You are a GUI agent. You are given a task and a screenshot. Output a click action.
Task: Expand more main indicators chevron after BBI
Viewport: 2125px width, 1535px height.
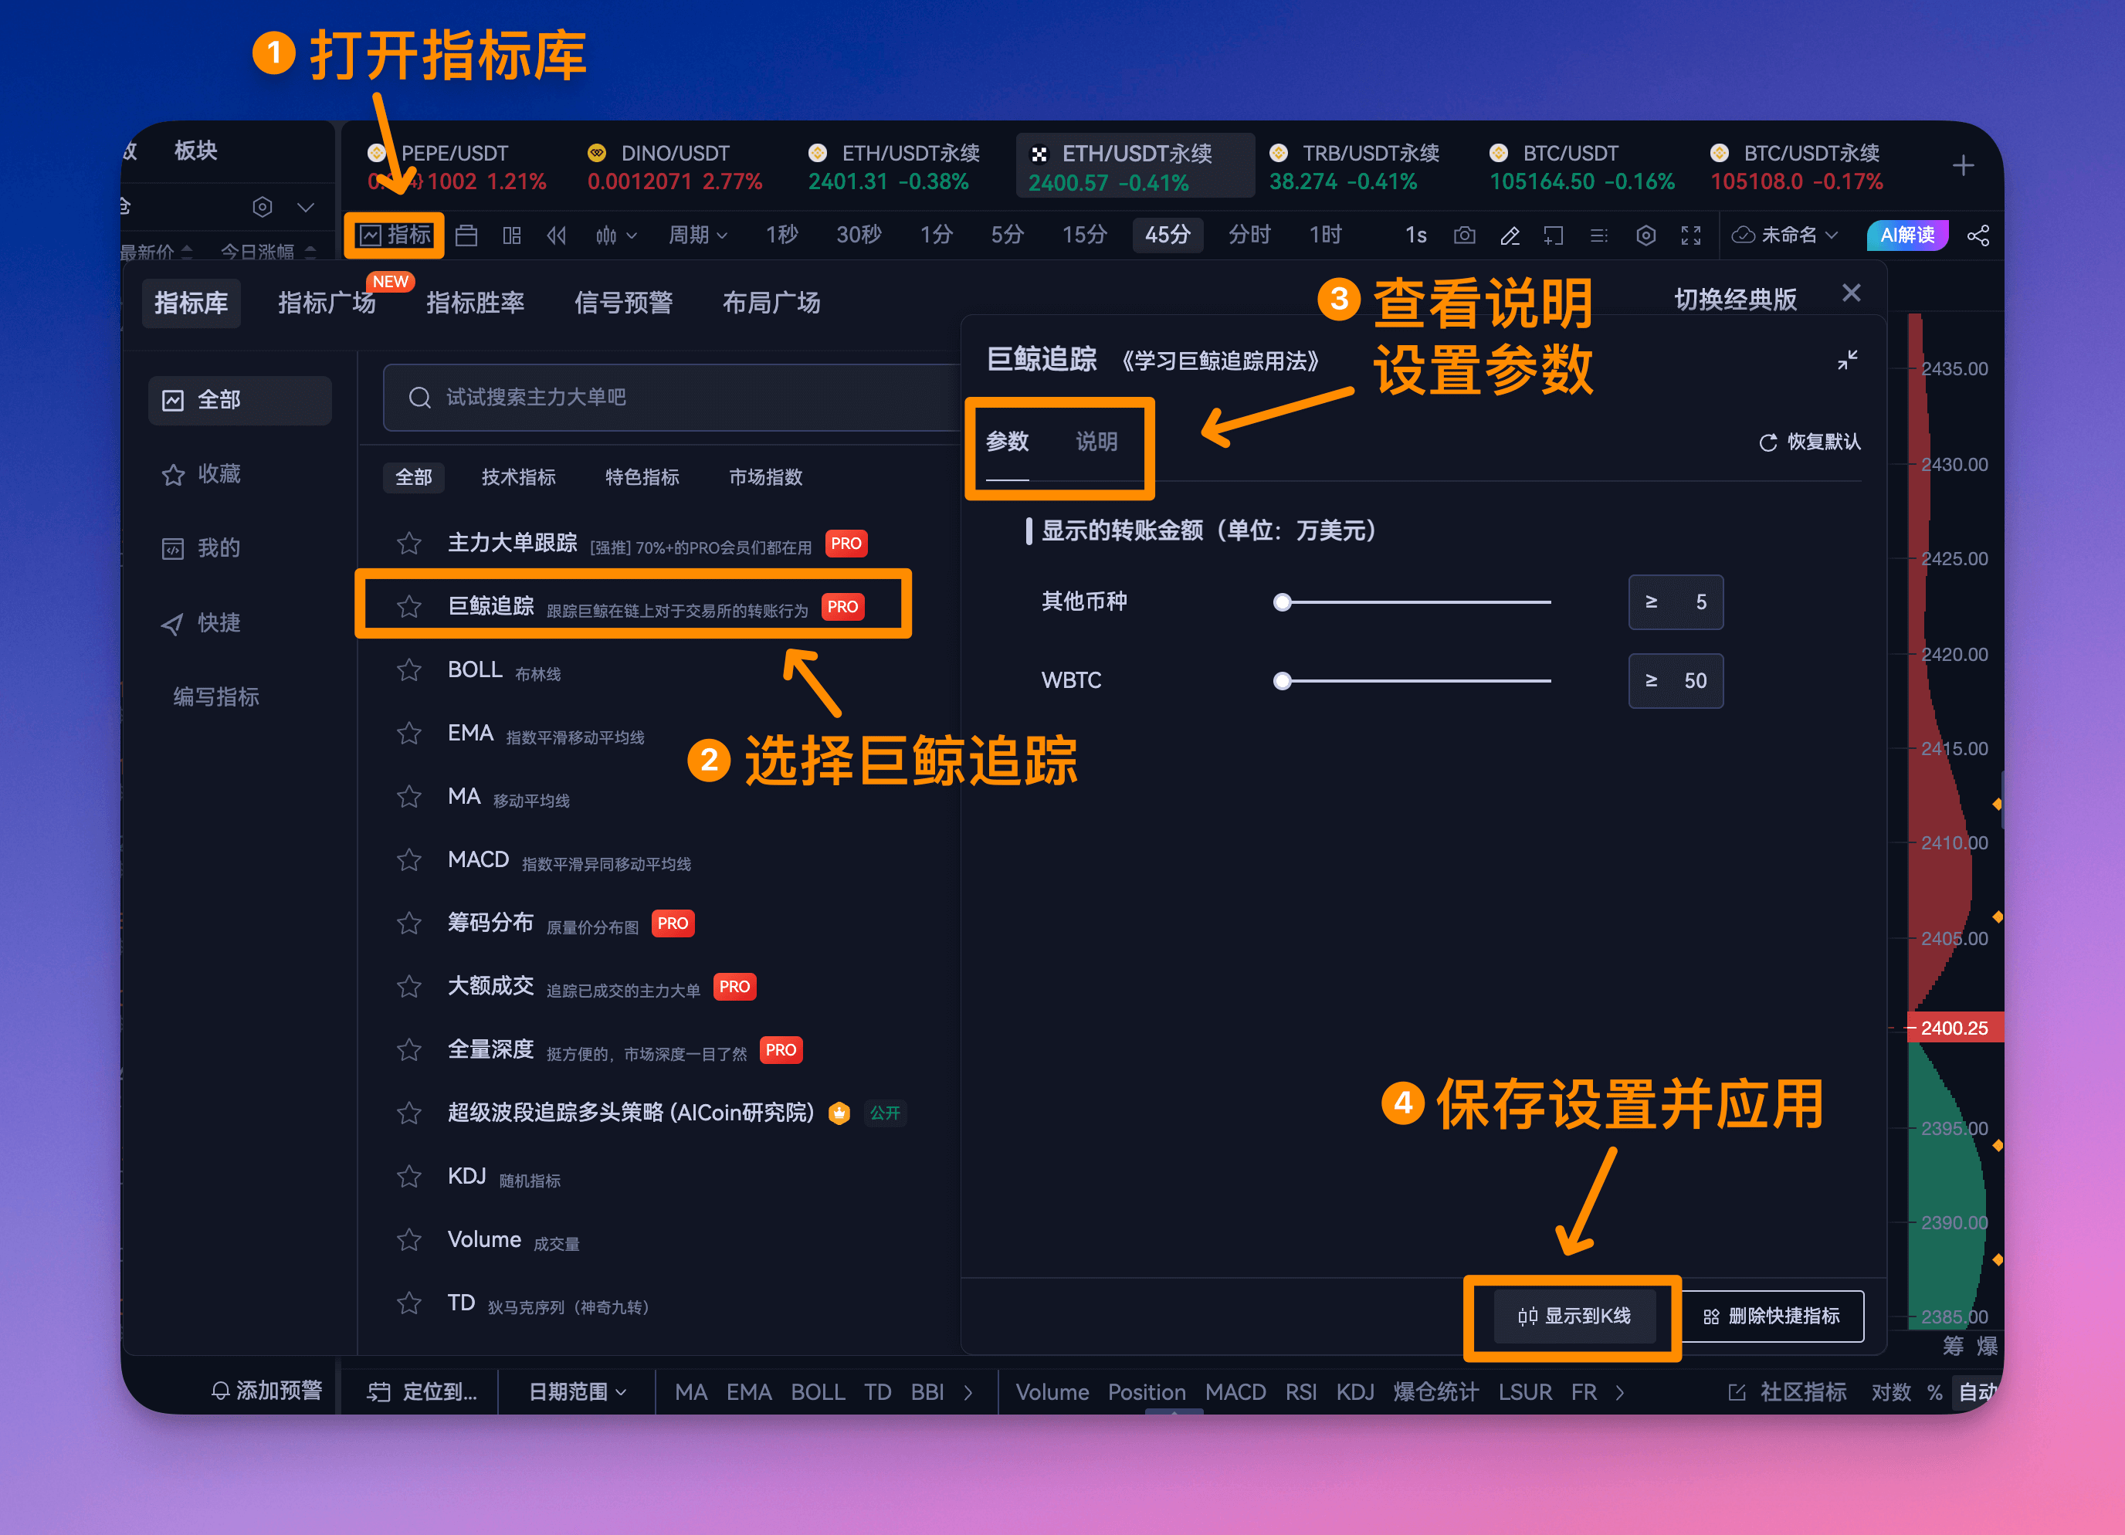pyautogui.click(x=968, y=1393)
